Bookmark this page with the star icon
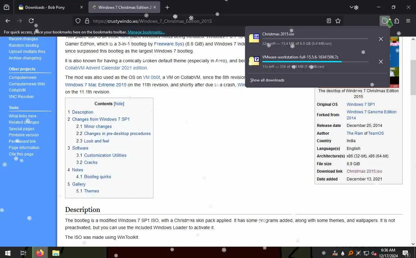The height and width of the screenshot is (258, 416). point(338,21)
